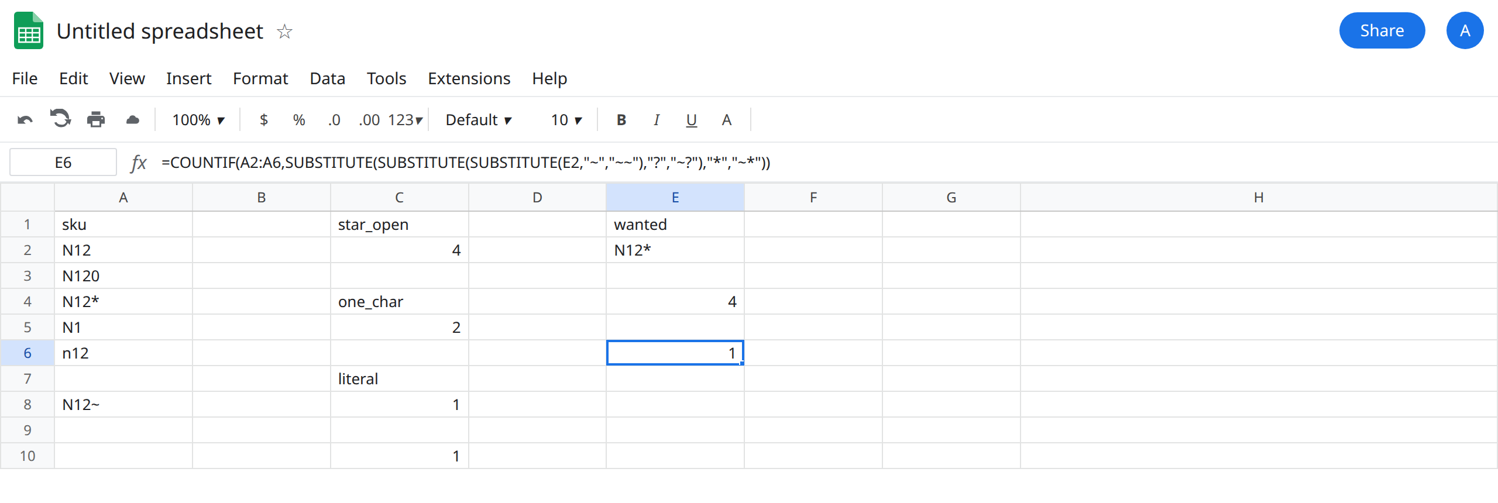Open the Tools menu
Screen dimensions: 1498x503
pos(387,78)
